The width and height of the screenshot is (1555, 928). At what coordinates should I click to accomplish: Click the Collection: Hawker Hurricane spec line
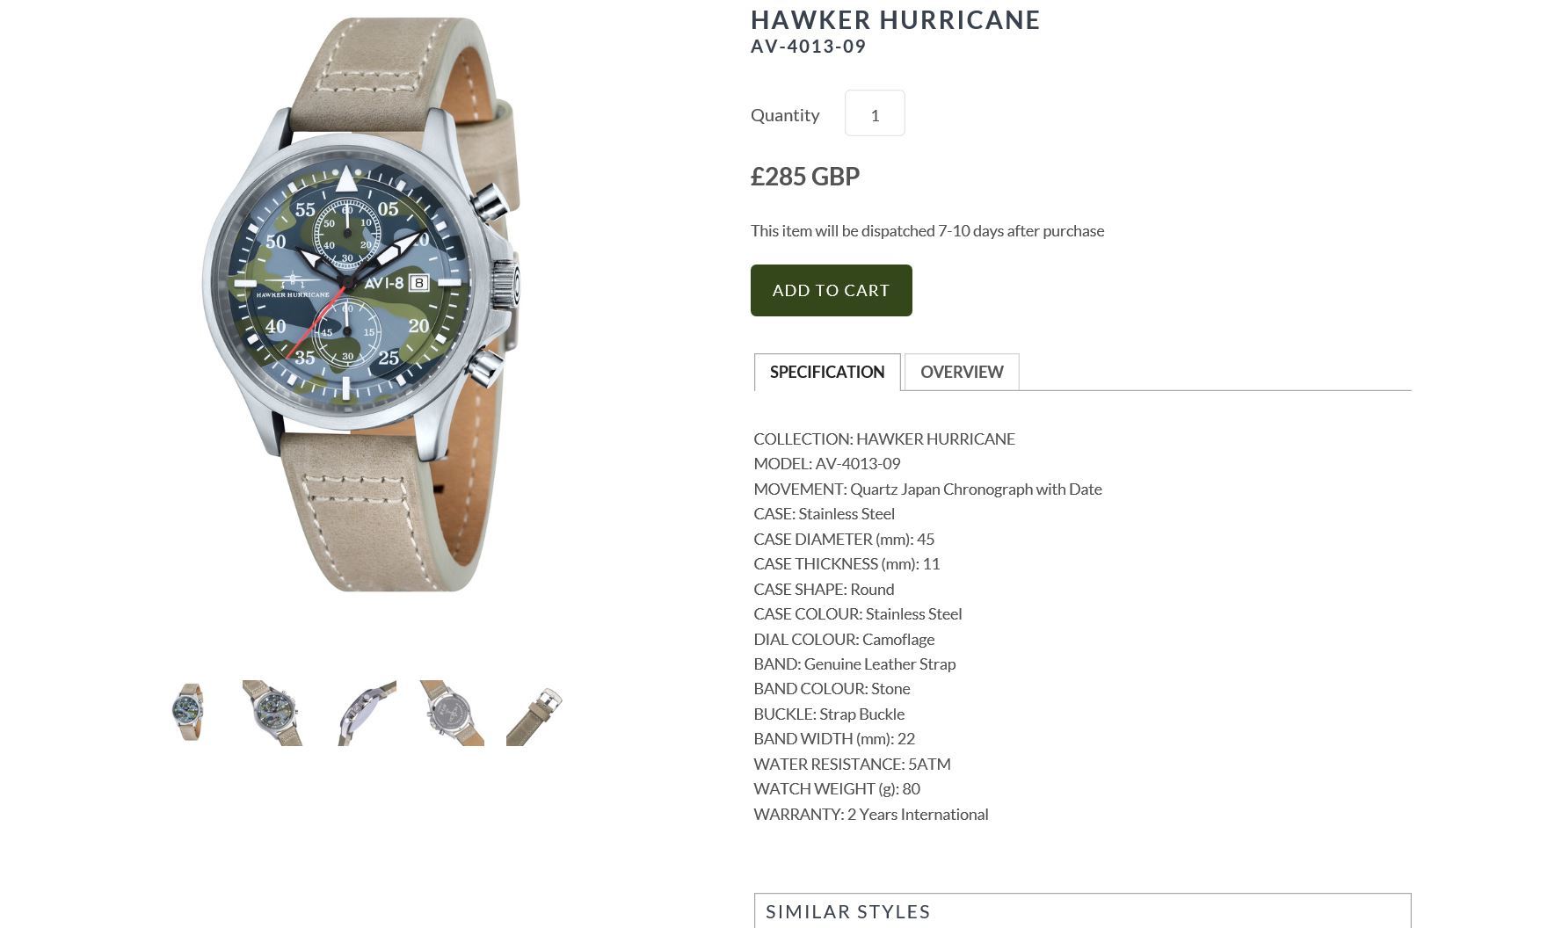pos(884,439)
